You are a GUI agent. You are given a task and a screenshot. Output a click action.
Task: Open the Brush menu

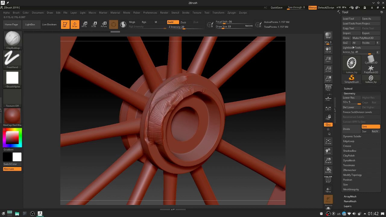coord(16,13)
